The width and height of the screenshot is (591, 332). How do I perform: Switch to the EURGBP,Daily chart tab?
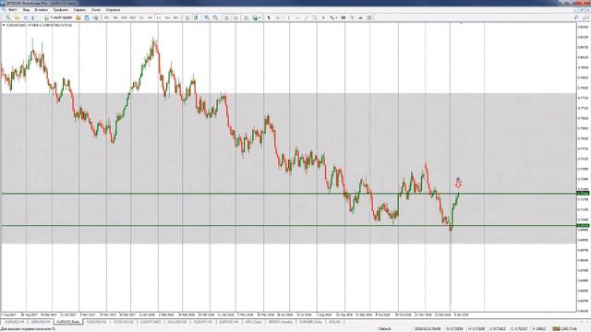click(310, 322)
